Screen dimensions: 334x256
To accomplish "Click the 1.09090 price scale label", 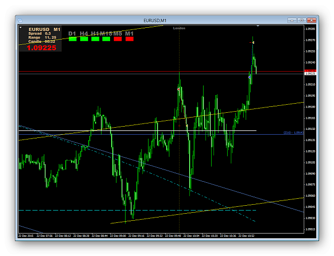I will tap(310, 174).
